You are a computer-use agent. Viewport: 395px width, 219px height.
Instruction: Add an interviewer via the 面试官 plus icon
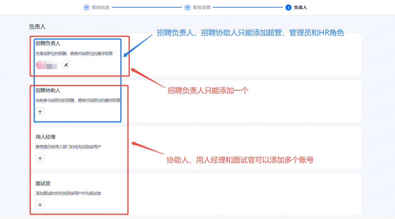[40, 205]
